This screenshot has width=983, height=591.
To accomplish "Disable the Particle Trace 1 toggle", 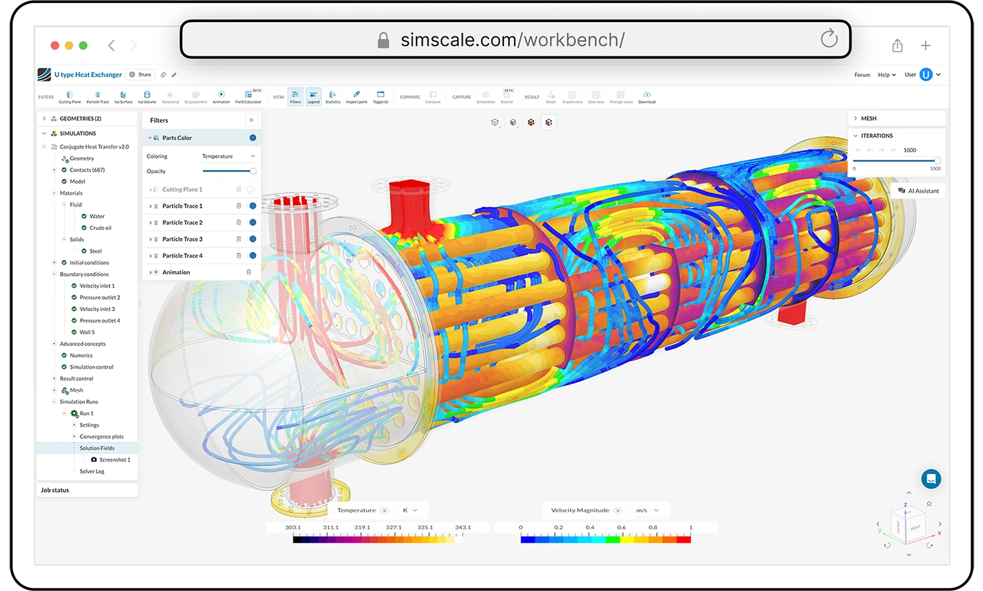I will [x=253, y=206].
